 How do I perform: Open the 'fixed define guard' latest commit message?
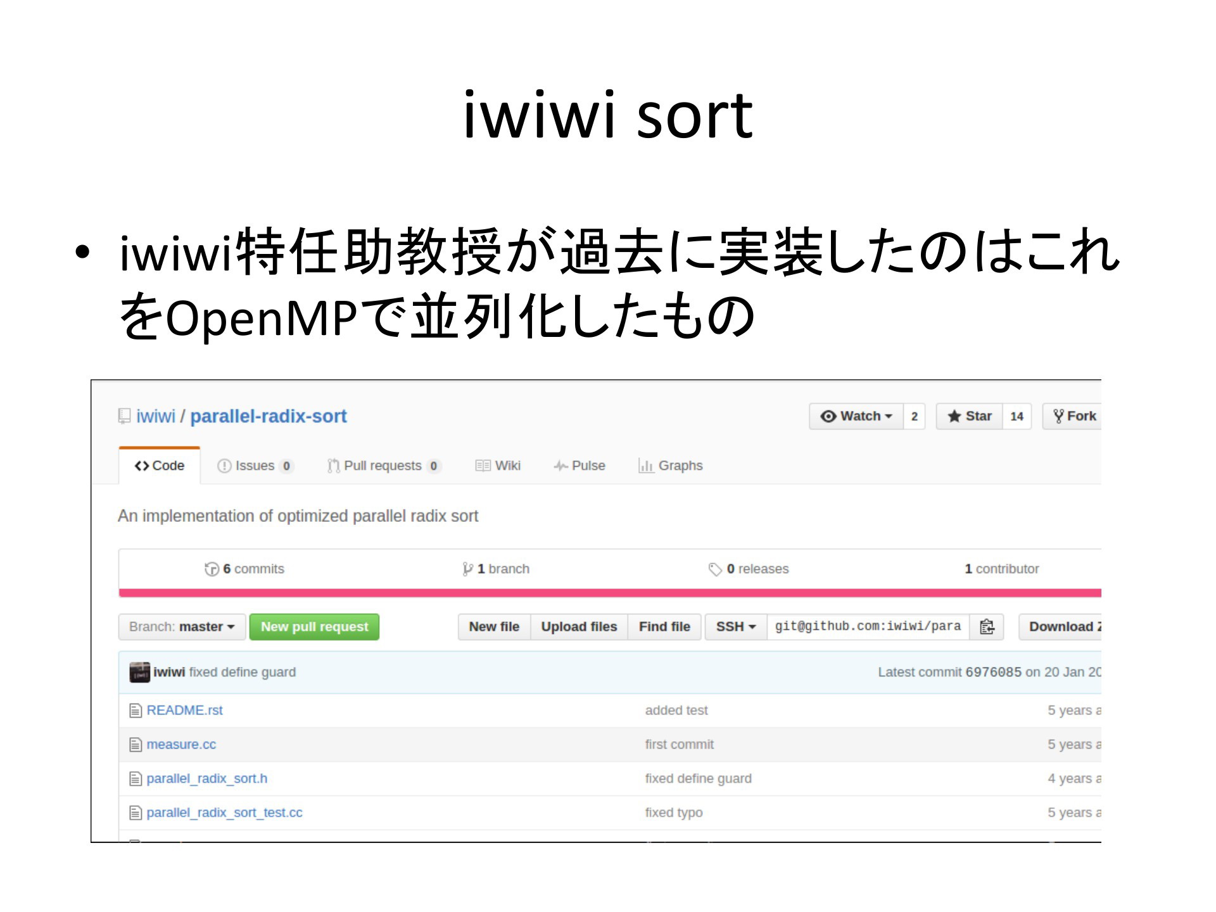click(x=243, y=672)
